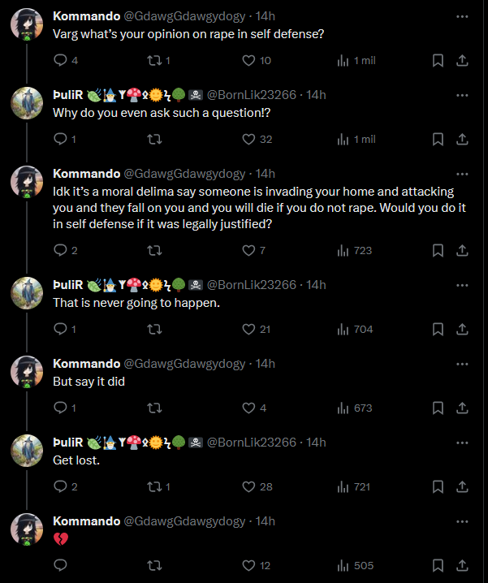Share the 'Why do you even ask' tweet
The width and height of the screenshot is (488, 583).
point(462,139)
